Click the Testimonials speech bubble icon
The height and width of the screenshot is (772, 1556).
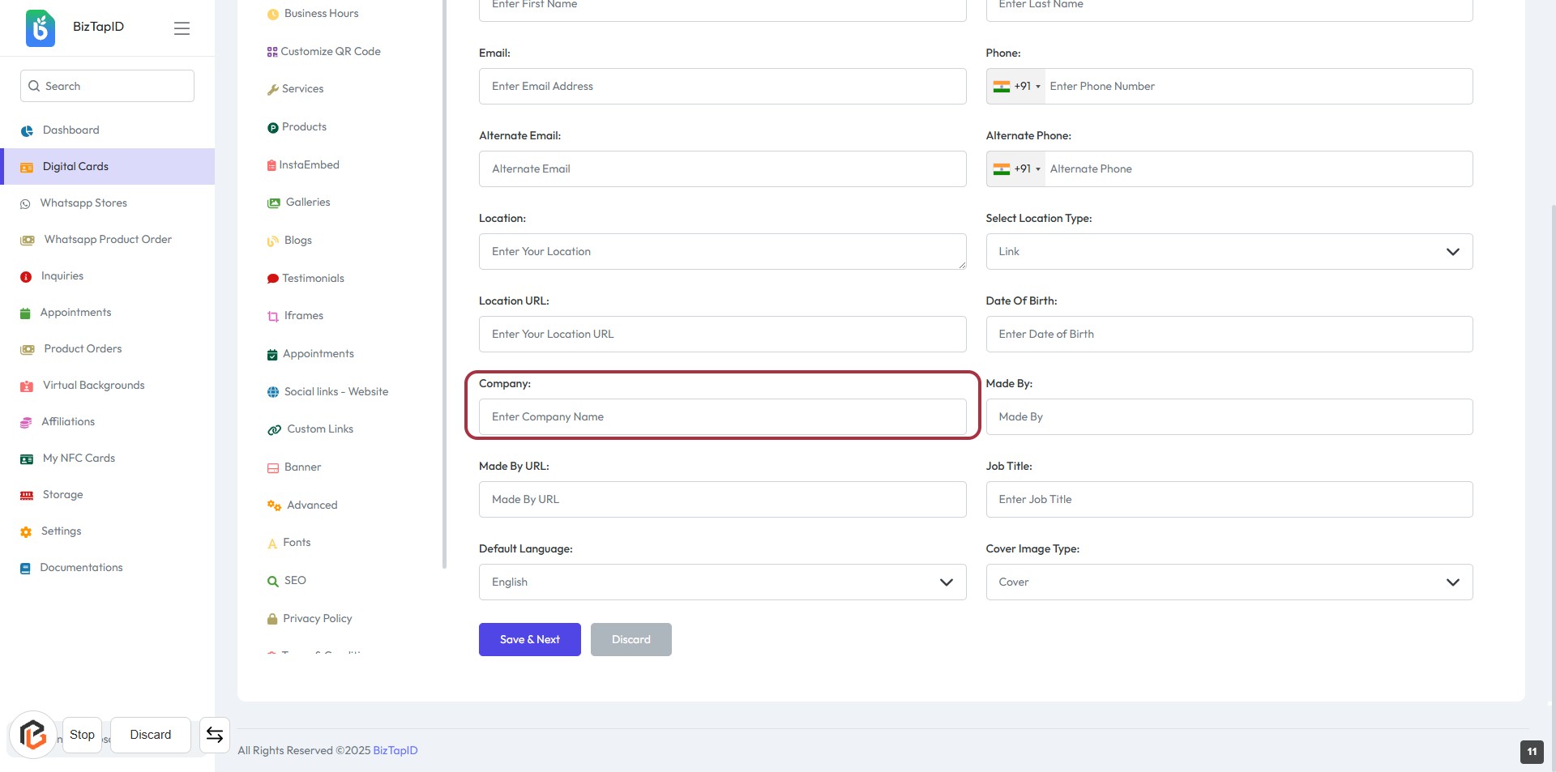(x=272, y=279)
